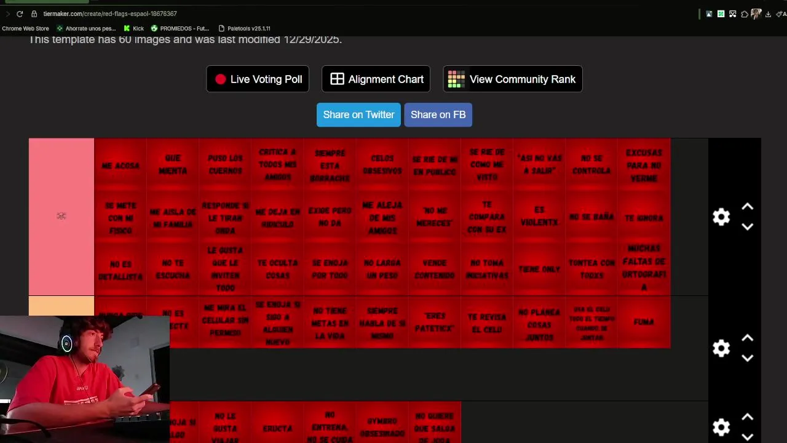Move the first tier row down
The height and width of the screenshot is (443, 787).
tap(747, 226)
